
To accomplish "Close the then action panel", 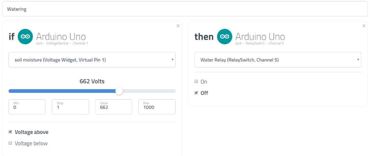I will (x=364, y=26).
